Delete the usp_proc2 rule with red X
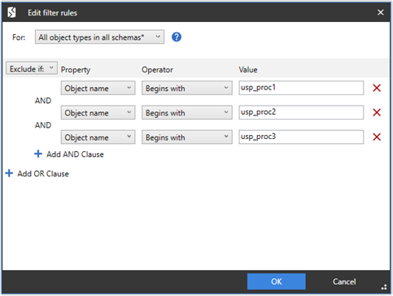 (377, 112)
